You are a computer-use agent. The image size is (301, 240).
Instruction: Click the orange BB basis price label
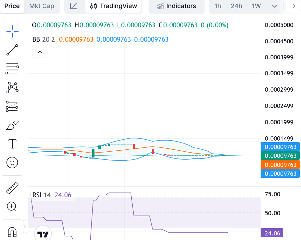coord(280,165)
